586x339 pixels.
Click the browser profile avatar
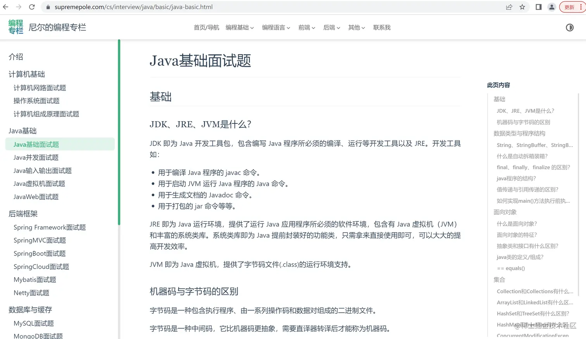coord(552,7)
